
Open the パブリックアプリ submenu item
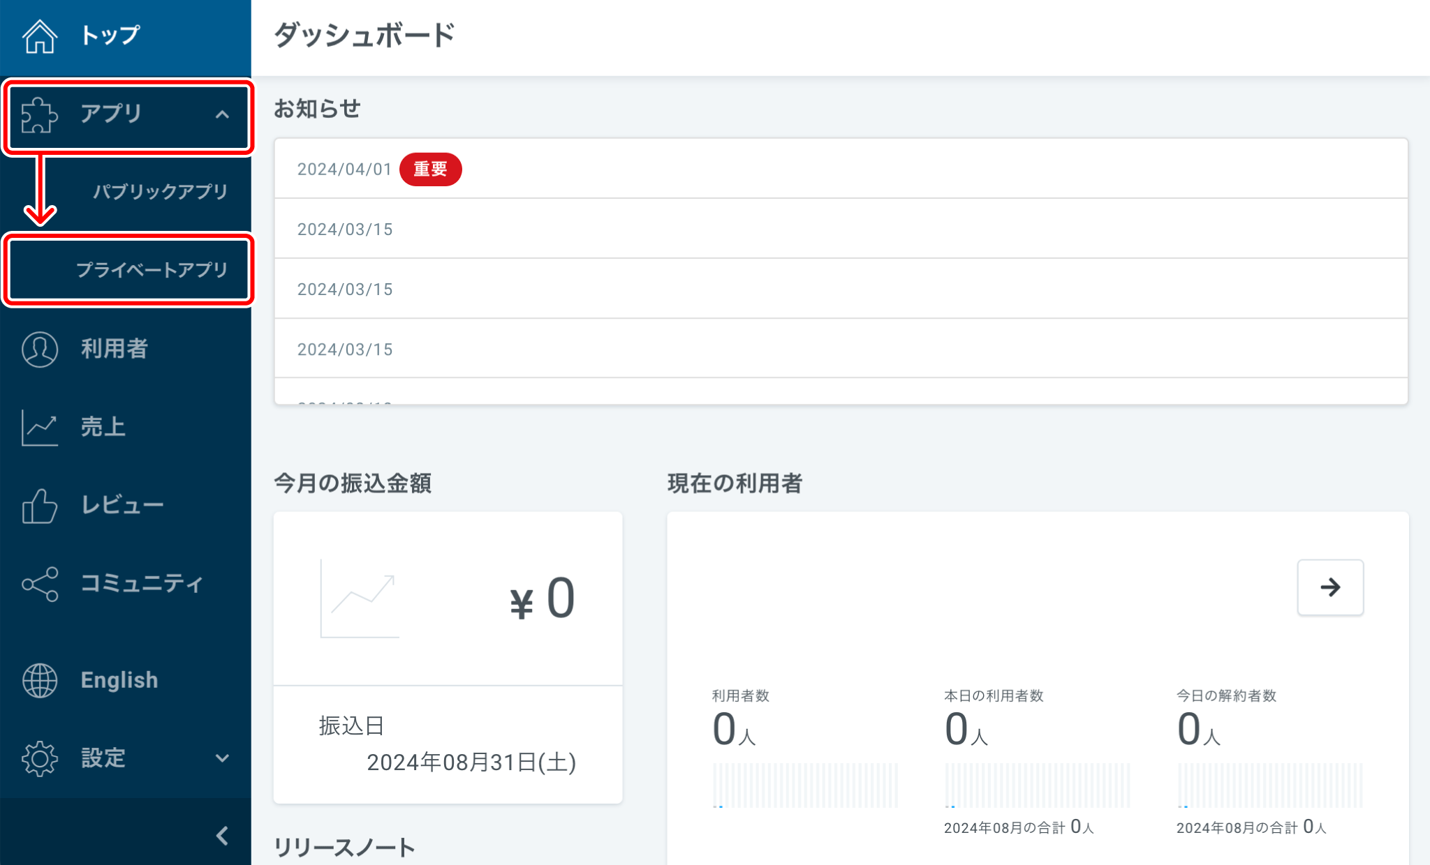coord(161,192)
